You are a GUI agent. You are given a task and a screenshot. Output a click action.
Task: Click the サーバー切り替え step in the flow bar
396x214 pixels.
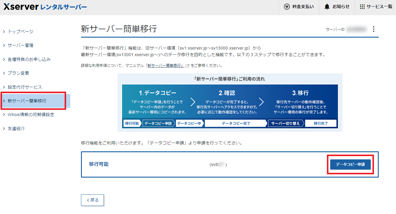[x=286, y=124]
